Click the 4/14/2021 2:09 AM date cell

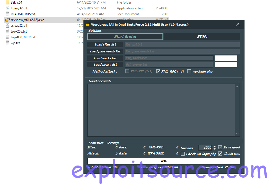[91, 14]
